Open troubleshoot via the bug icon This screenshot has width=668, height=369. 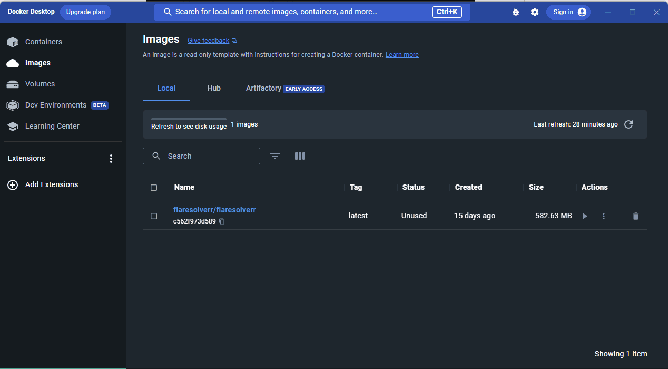tap(516, 12)
